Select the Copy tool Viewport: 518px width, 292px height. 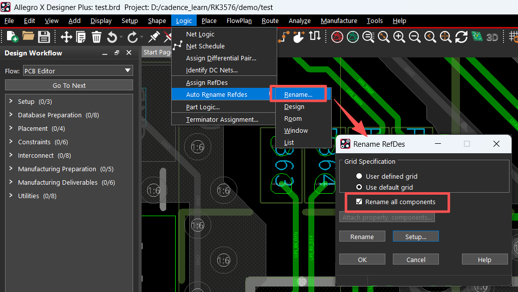coord(81,36)
